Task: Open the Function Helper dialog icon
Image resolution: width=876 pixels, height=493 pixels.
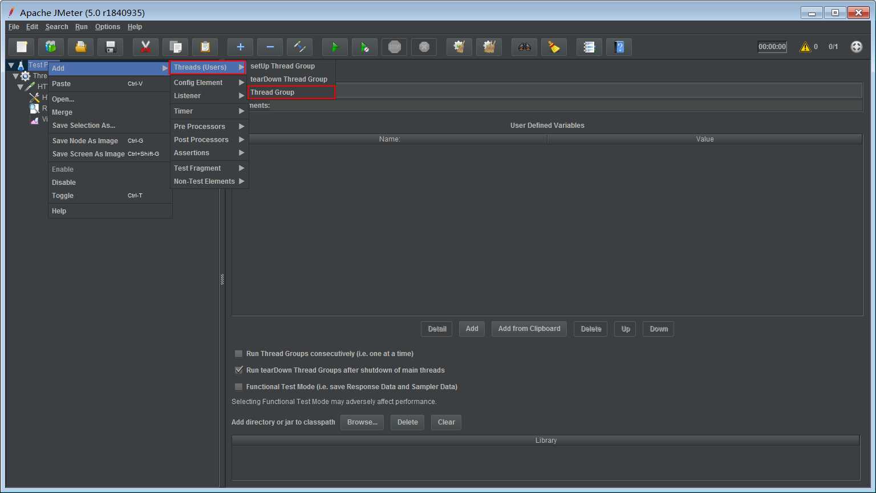Action: 590,47
